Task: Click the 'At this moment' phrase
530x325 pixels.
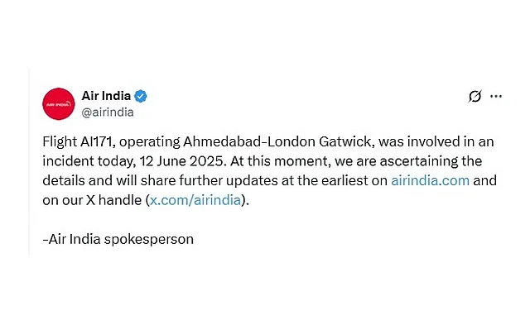Action: tap(279, 161)
